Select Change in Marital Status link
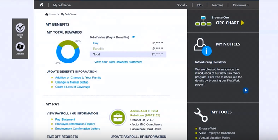Viewport: 278px width, 140px height. point(72,82)
